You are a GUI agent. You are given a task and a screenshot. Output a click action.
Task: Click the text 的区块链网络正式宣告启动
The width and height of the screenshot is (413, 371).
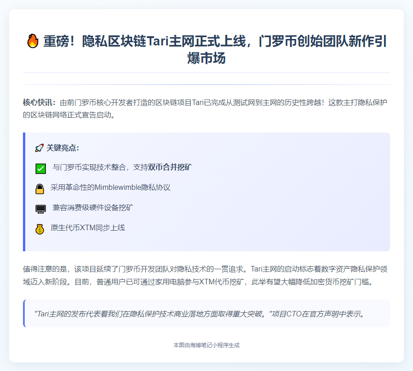[x=69, y=115]
